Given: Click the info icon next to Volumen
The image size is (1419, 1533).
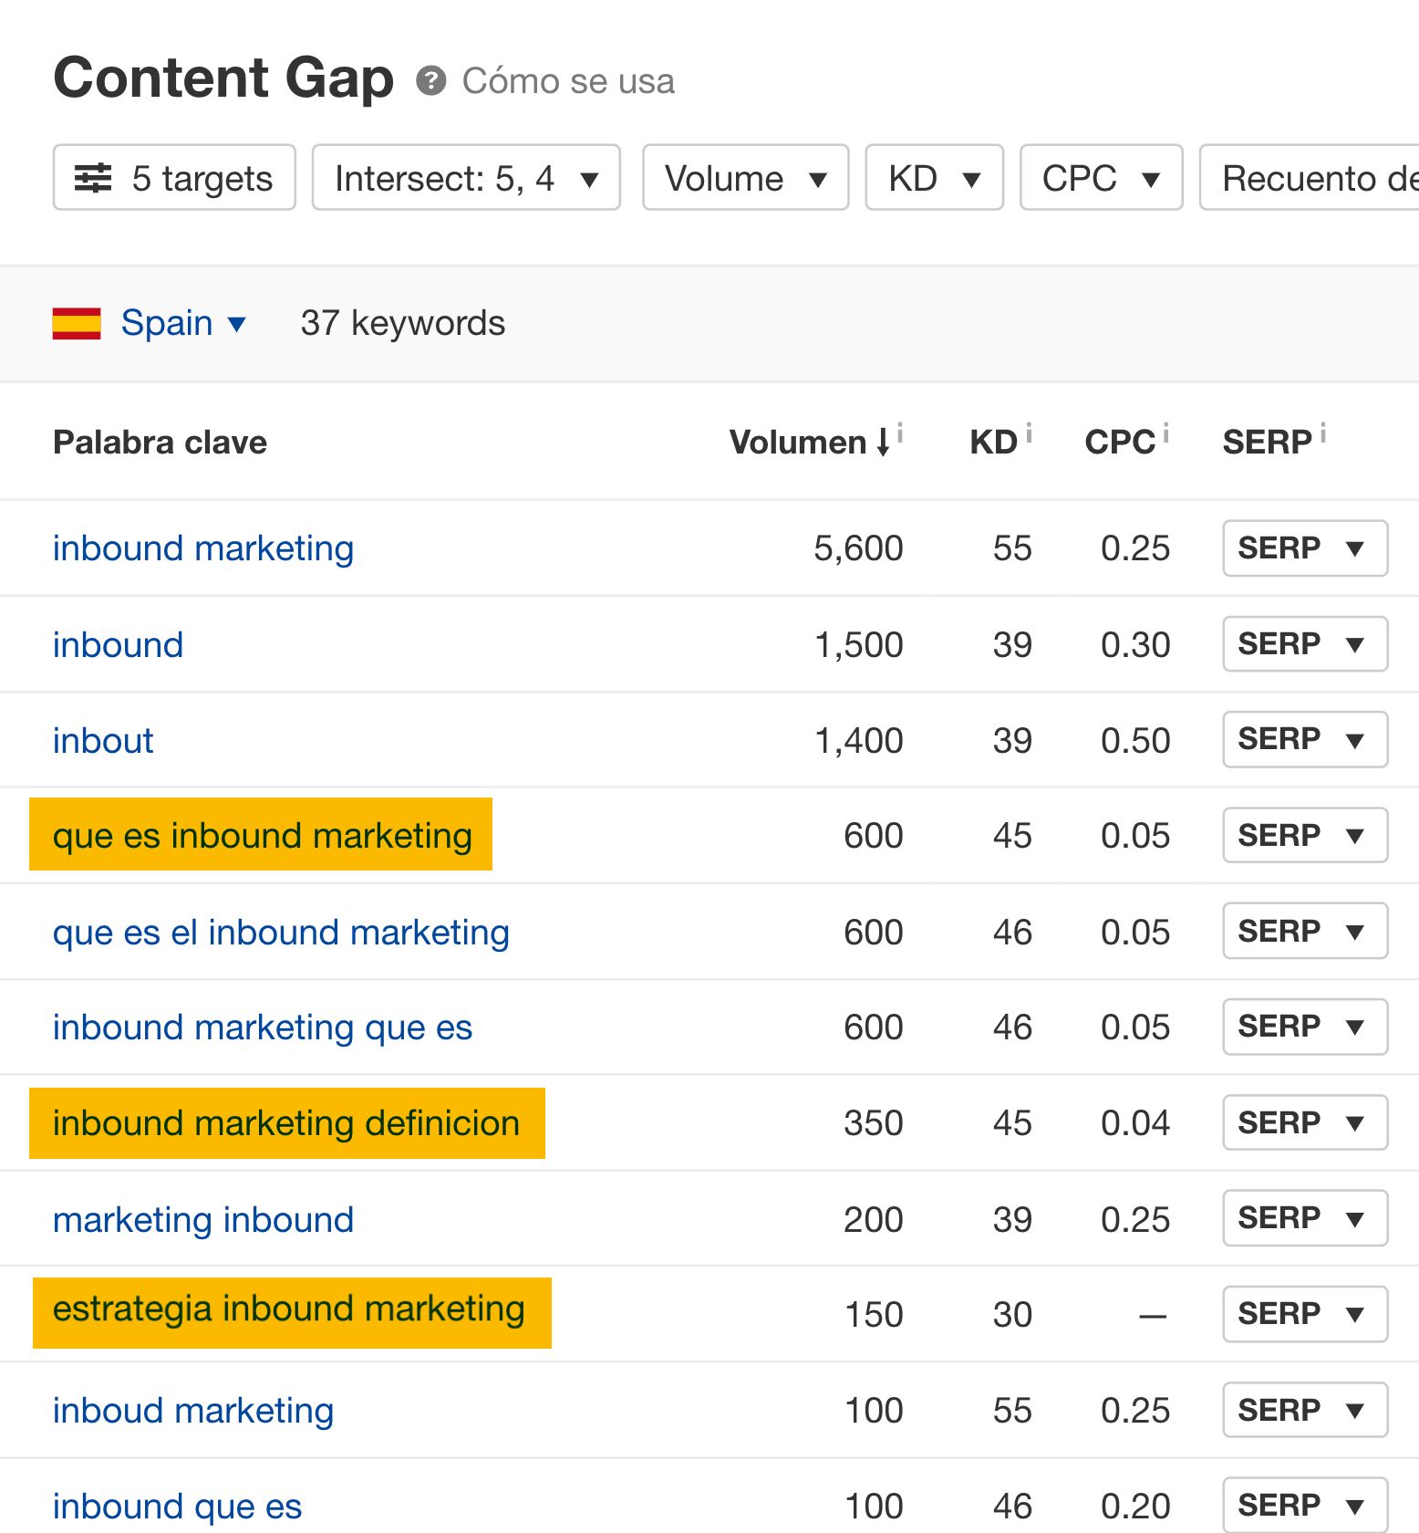Looking at the screenshot, I should click(899, 433).
